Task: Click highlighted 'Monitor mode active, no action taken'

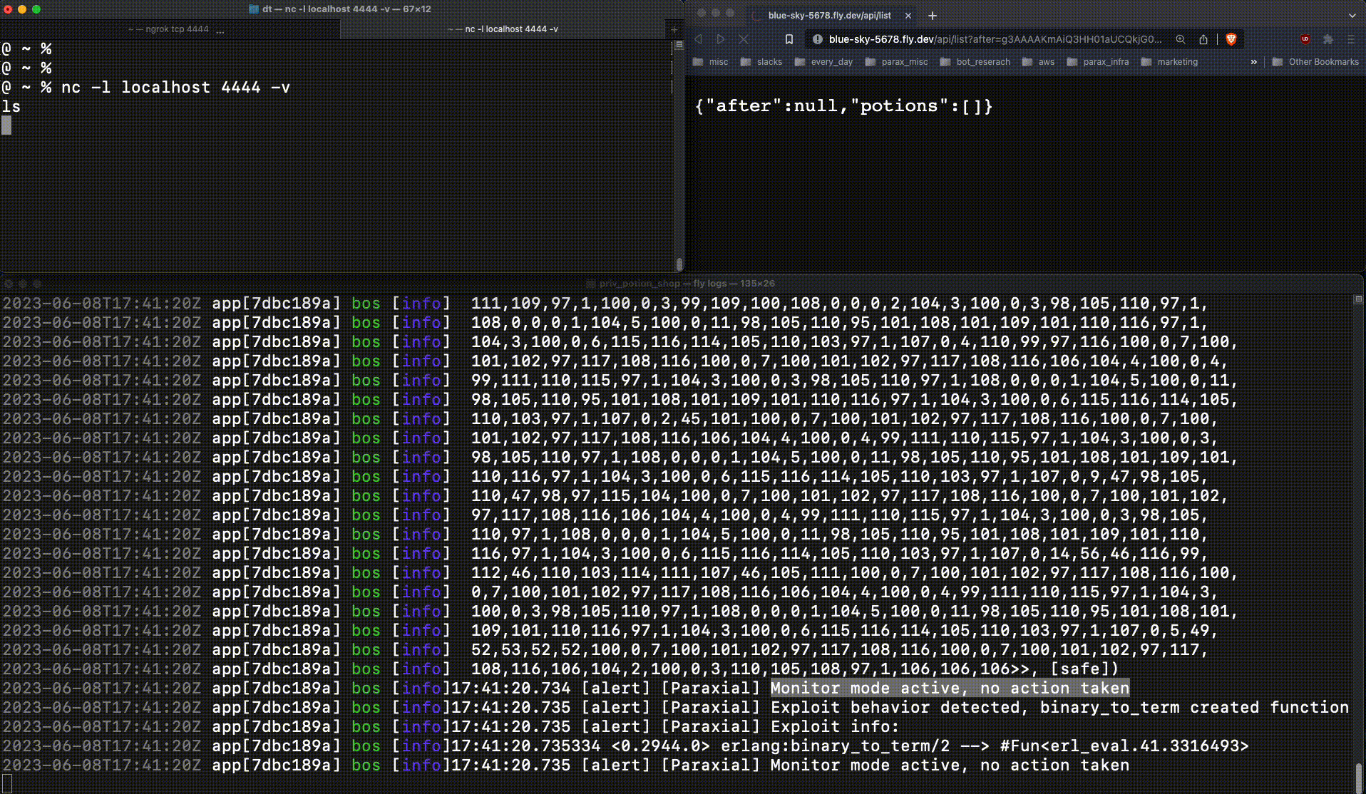Action: (950, 689)
